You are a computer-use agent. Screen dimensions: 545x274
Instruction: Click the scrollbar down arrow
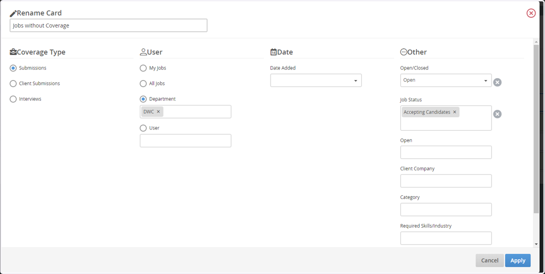(x=536, y=244)
